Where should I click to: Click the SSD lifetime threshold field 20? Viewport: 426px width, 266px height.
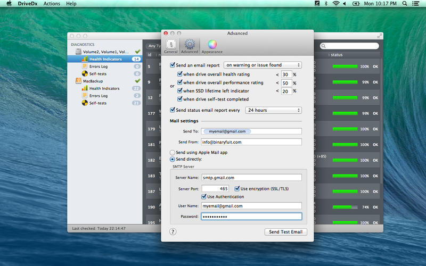click(286, 91)
